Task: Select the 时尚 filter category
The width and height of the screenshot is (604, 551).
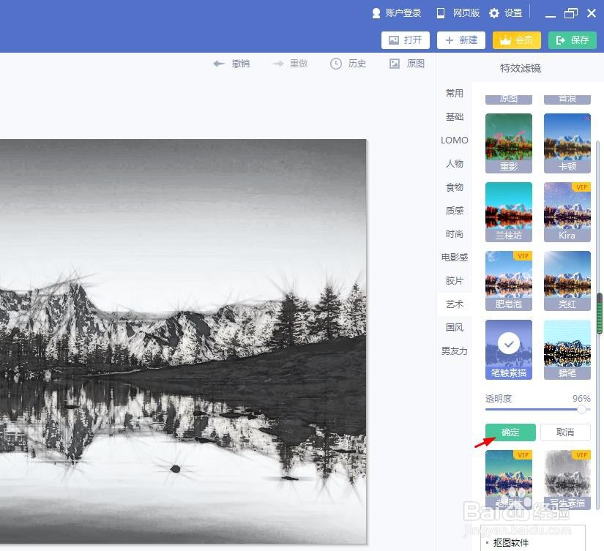Action: point(455,234)
